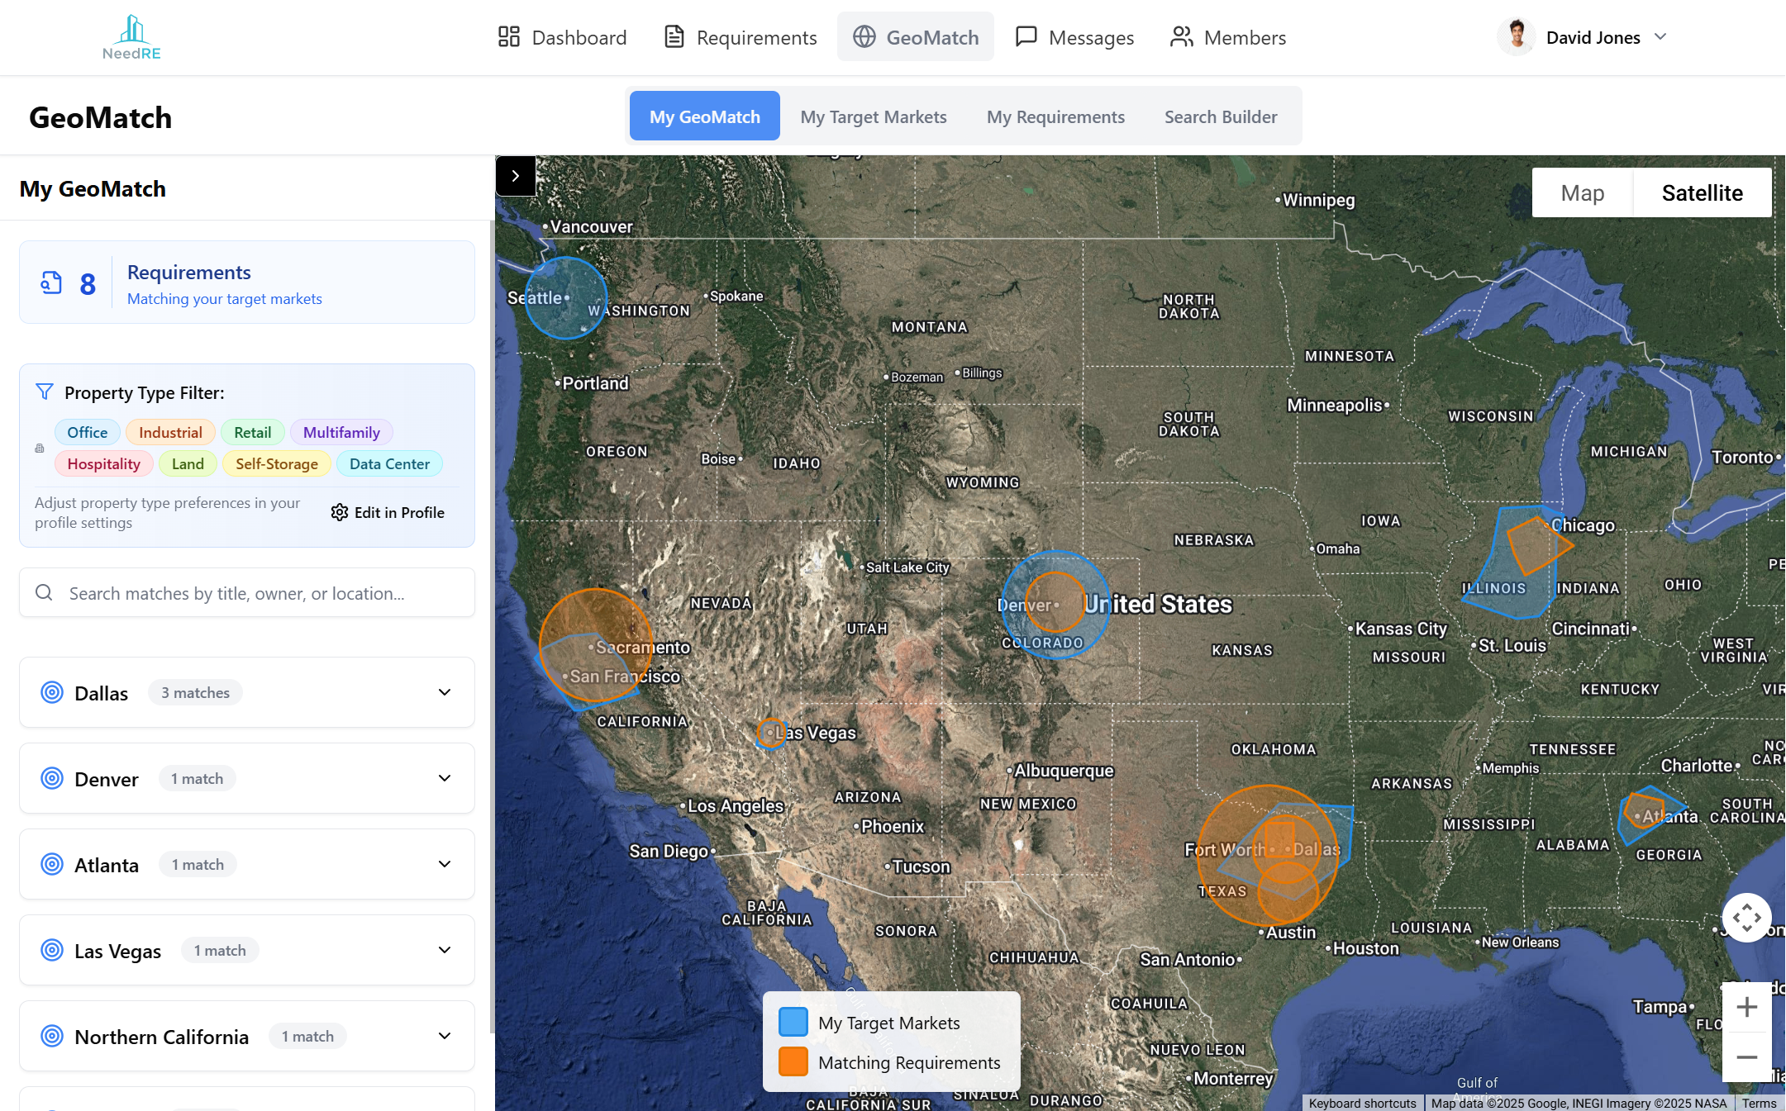Viewport: 1786px width, 1111px height.
Task: Toggle the Multifamily property type filter
Action: pos(341,432)
